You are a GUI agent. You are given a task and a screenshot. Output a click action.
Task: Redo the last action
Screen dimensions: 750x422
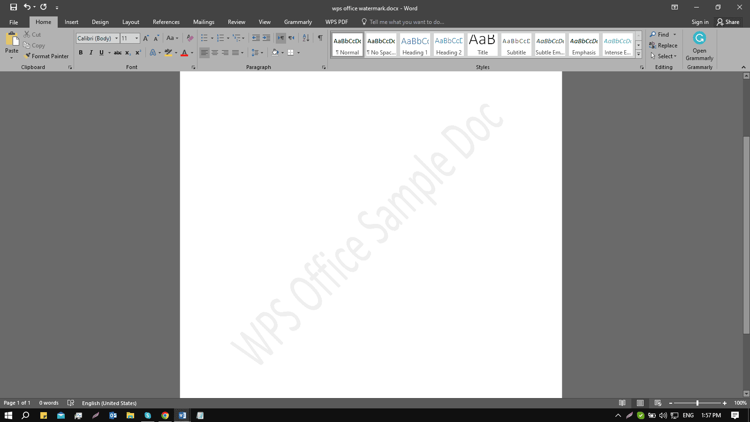click(43, 7)
